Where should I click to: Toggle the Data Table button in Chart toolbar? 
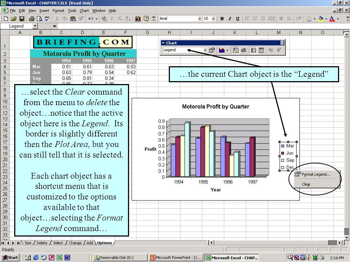point(244,50)
